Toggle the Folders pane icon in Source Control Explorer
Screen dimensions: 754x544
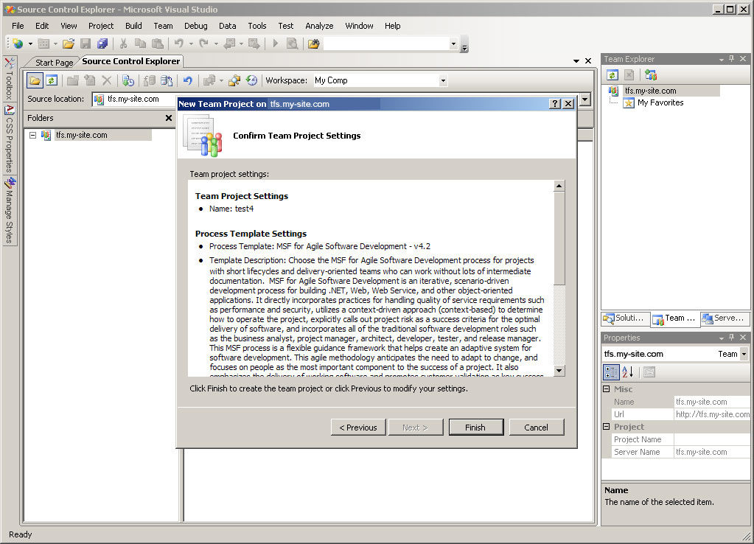[x=35, y=80]
